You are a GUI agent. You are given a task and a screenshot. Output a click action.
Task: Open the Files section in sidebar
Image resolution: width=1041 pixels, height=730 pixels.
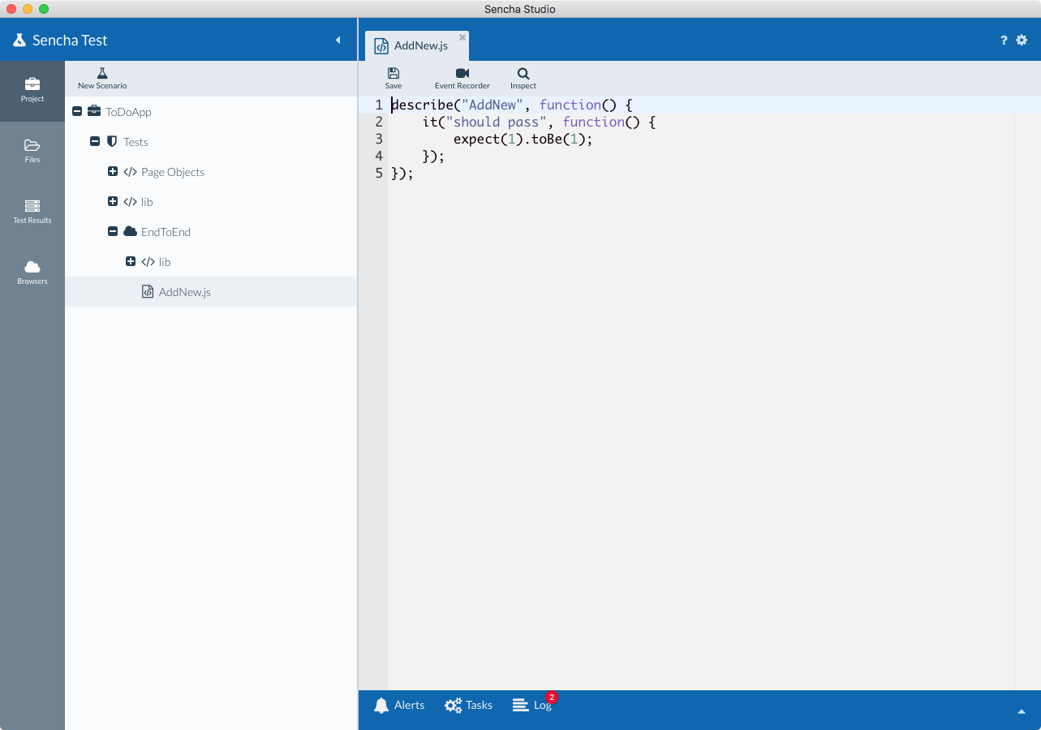(32, 152)
